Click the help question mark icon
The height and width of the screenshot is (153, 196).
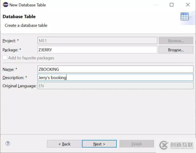click(x=8, y=143)
